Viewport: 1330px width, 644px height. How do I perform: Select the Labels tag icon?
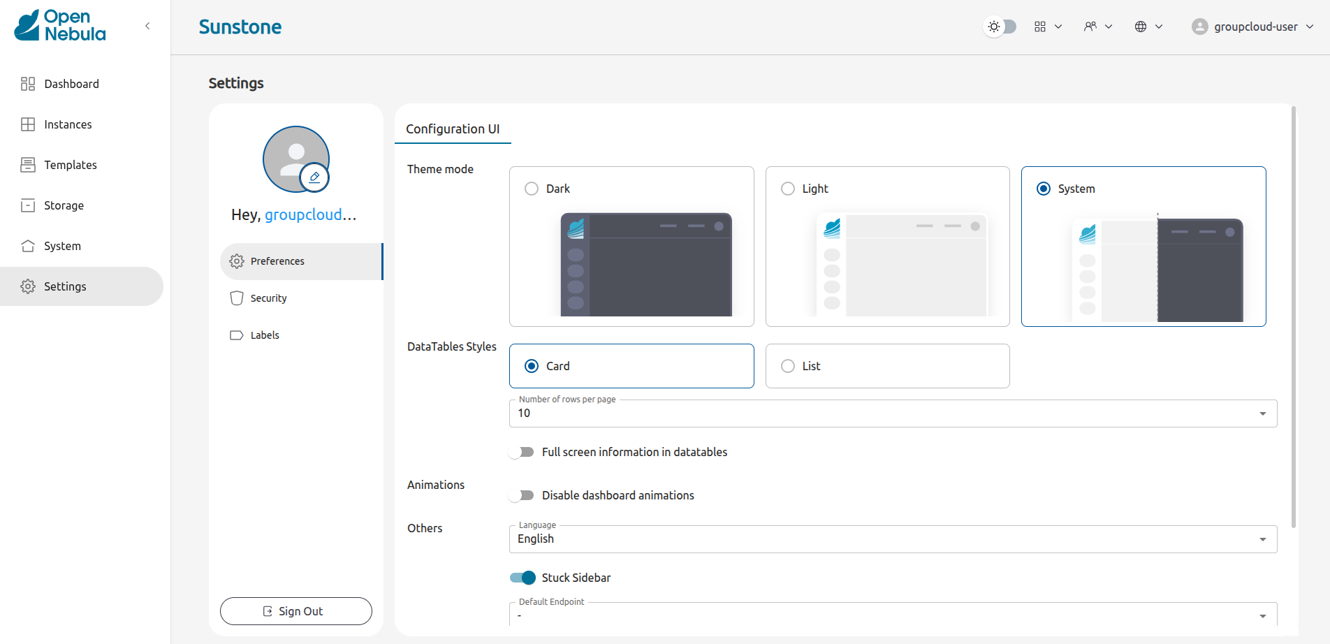(x=236, y=335)
